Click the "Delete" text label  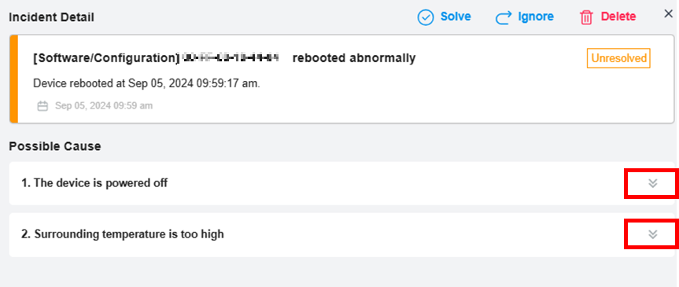tap(618, 17)
